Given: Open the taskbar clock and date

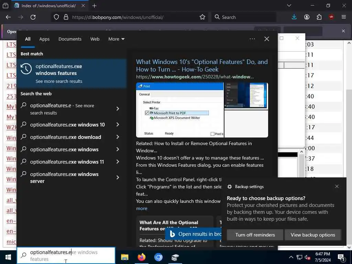Looking at the screenshot, I should tap(322, 257).
